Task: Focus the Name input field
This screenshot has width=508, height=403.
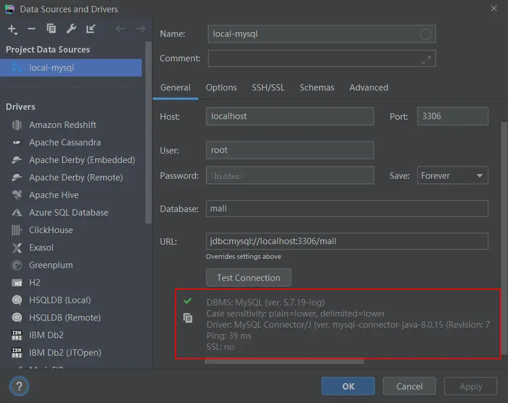Action: pyautogui.click(x=322, y=34)
